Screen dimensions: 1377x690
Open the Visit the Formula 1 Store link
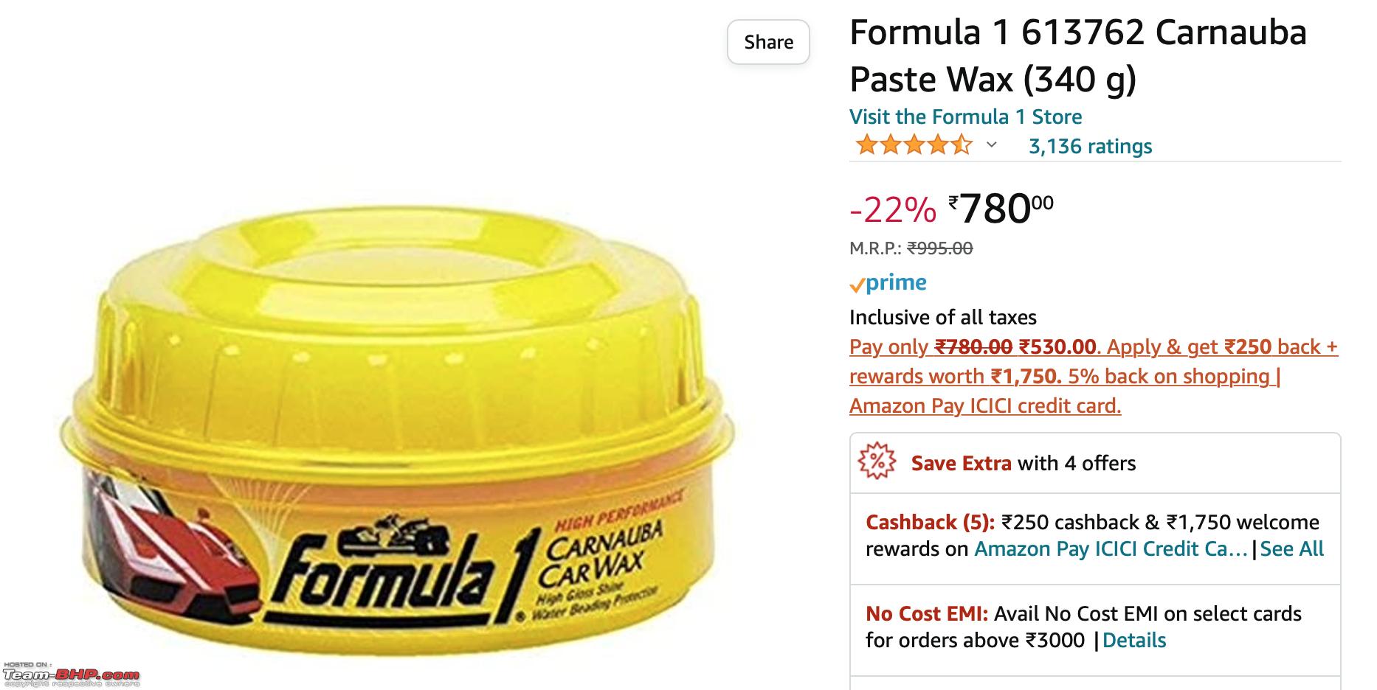tap(965, 116)
